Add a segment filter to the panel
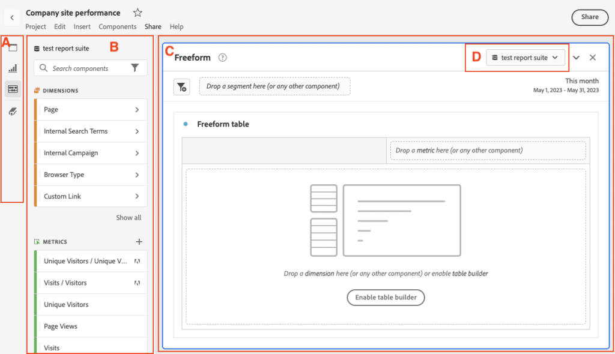 pos(181,86)
